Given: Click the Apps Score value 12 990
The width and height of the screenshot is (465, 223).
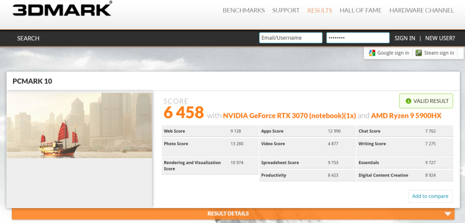Looking at the screenshot, I should 334,131.
